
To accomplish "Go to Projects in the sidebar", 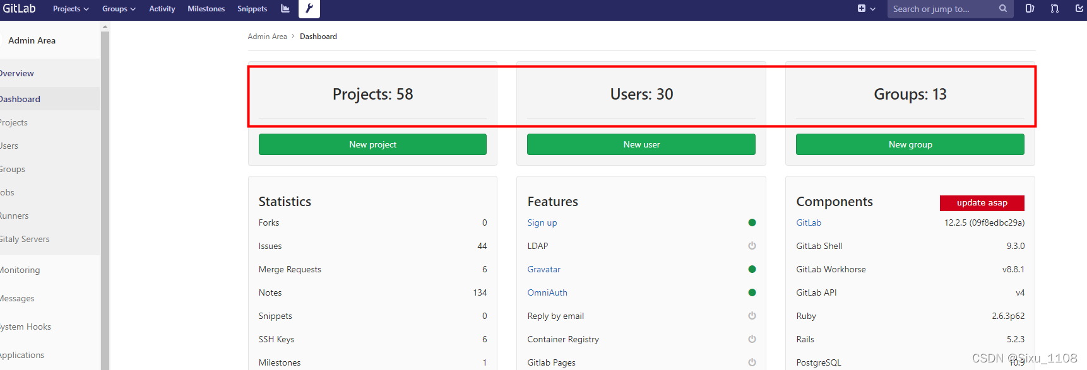I will (14, 122).
